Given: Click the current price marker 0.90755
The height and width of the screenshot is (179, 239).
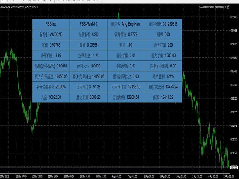Looking at the screenshot, I should 234,167.
